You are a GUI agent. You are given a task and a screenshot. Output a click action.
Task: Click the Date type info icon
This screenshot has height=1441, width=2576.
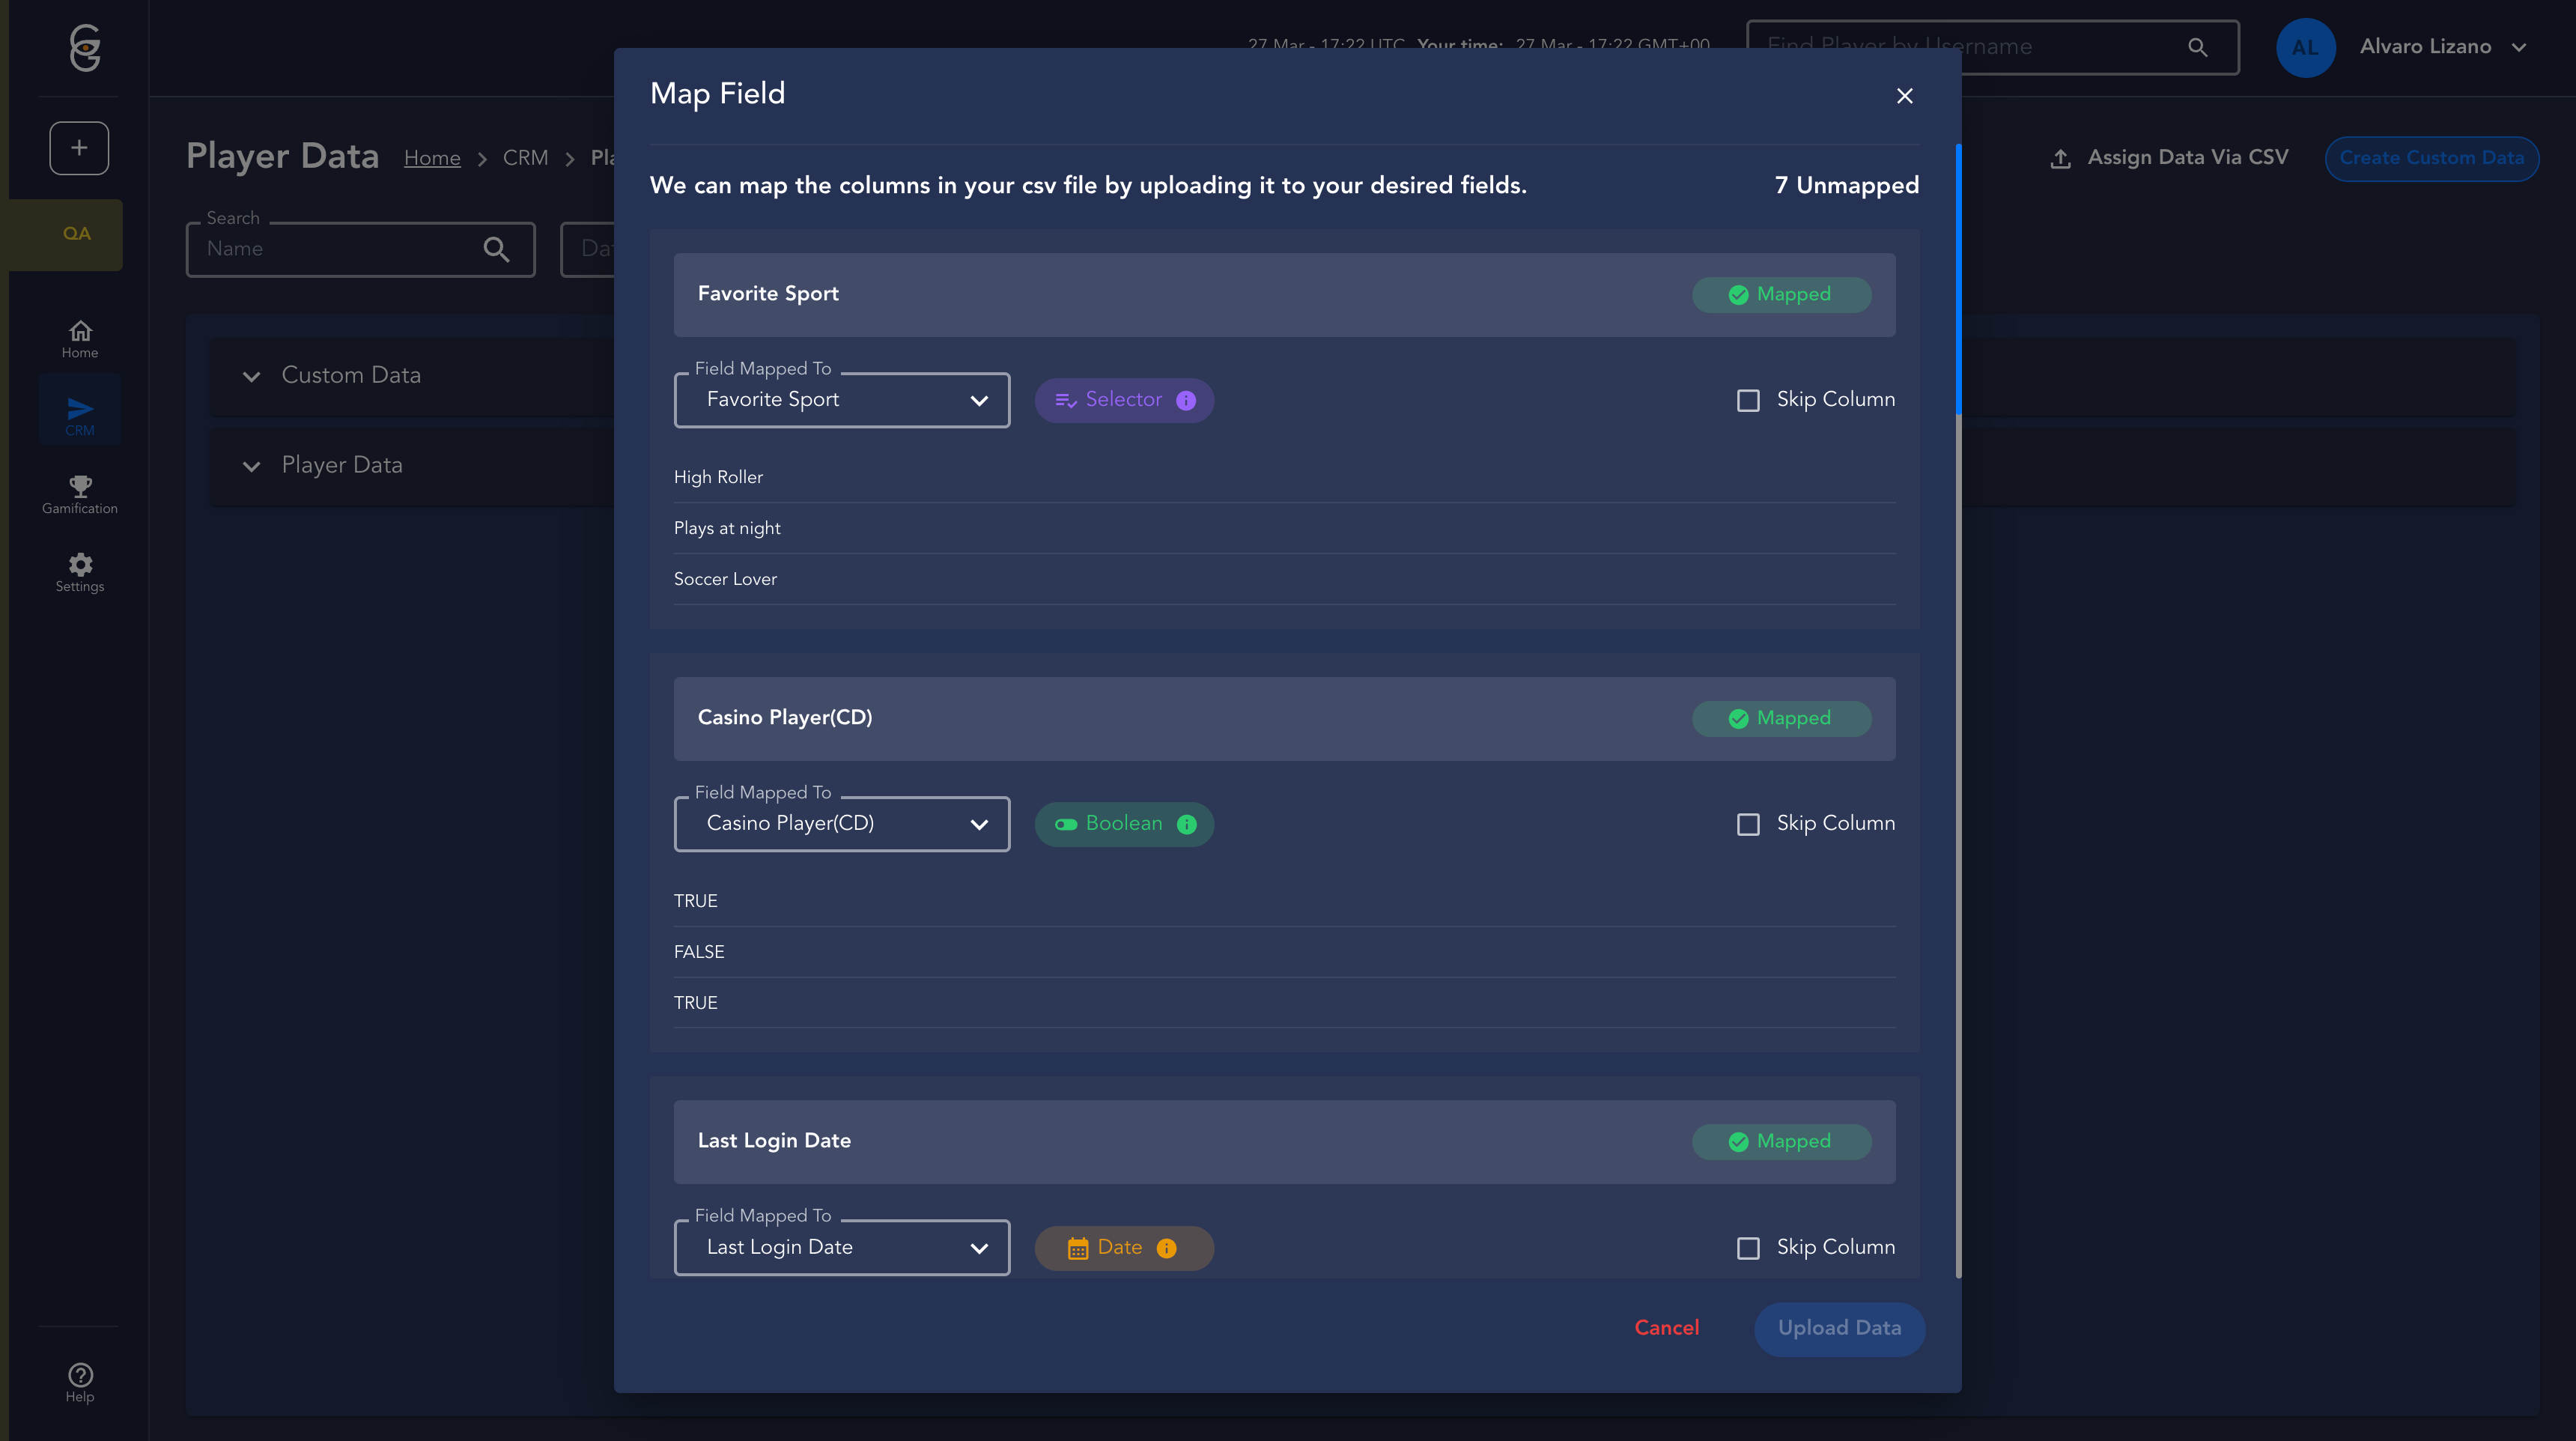[x=1166, y=1248]
